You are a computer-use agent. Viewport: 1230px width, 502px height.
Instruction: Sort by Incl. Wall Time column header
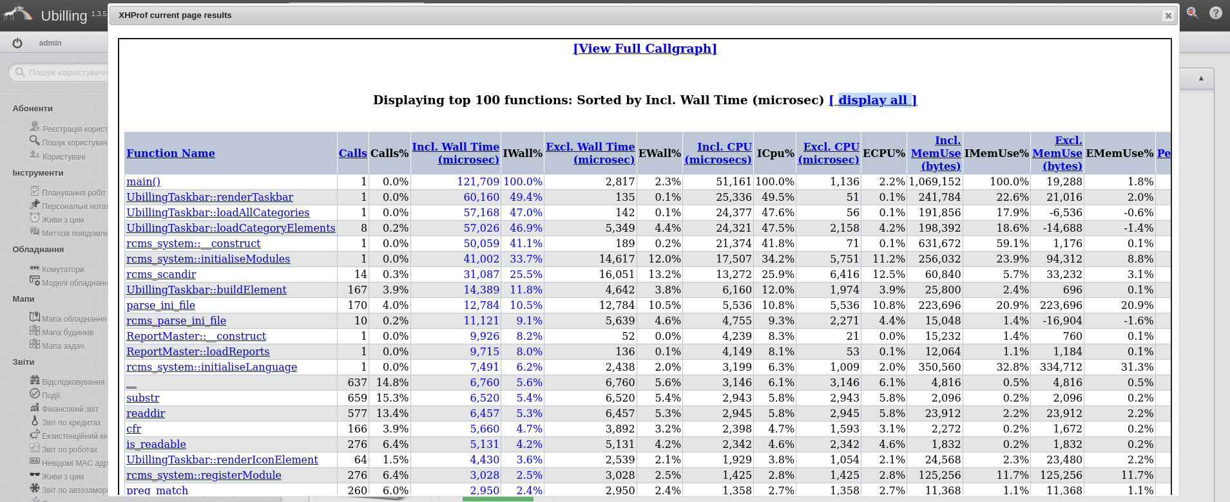(x=456, y=153)
